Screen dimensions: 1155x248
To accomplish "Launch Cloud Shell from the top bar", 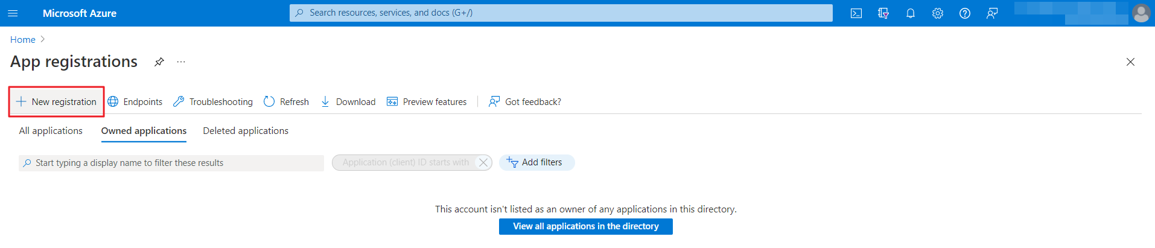I will pyautogui.click(x=856, y=13).
